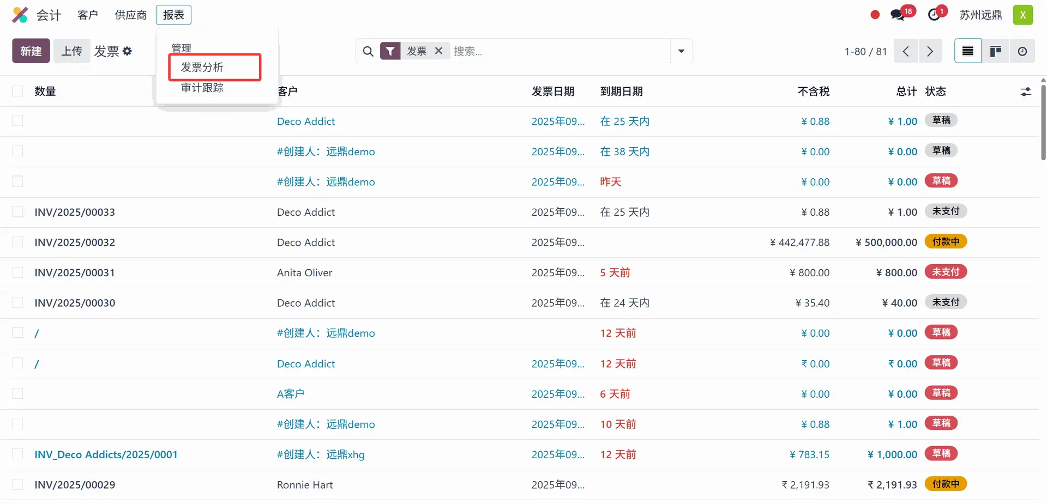
Task: Switch to activity view
Action: pos(1022,51)
